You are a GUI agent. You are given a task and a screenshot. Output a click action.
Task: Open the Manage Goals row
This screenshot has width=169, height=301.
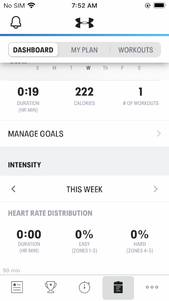click(84, 134)
